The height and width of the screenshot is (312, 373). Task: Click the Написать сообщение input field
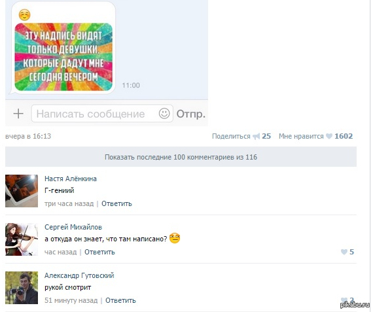pyautogui.click(x=102, y=113)
